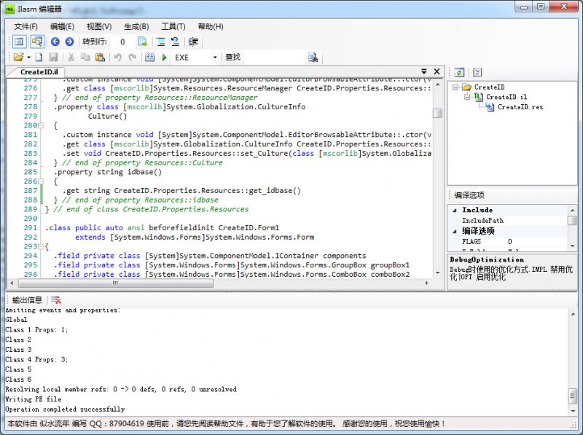Click the properties grid scrollbar down arrow
The height and width of the screenshot is (435, 583).
coord(572,246)
